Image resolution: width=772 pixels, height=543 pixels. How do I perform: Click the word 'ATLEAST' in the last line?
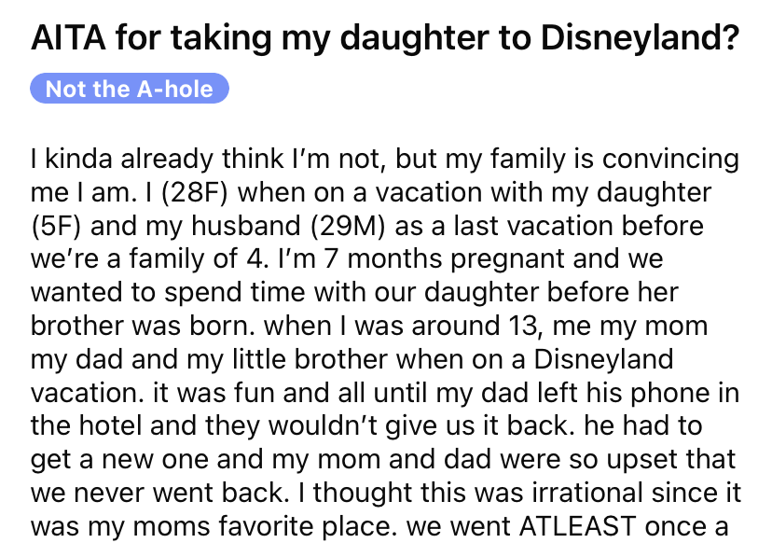coord(577,526)
